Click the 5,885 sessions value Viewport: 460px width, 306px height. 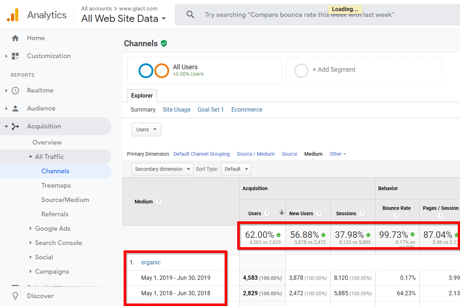(341, 293)
